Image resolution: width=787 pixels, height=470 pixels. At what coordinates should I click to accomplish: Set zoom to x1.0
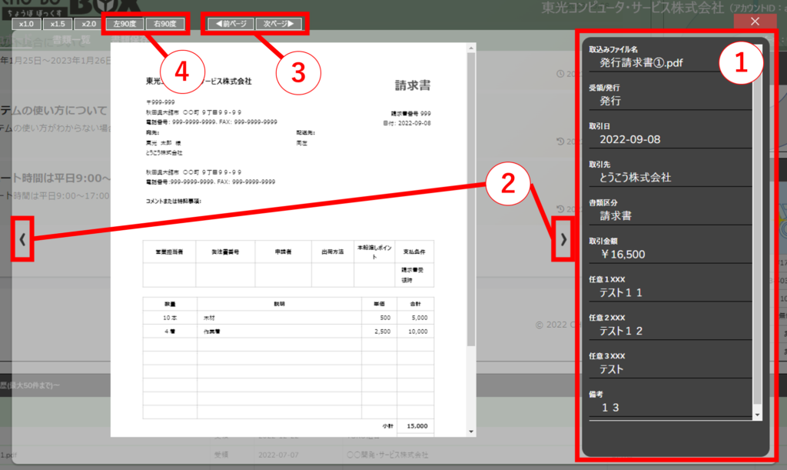coord(25,24)
